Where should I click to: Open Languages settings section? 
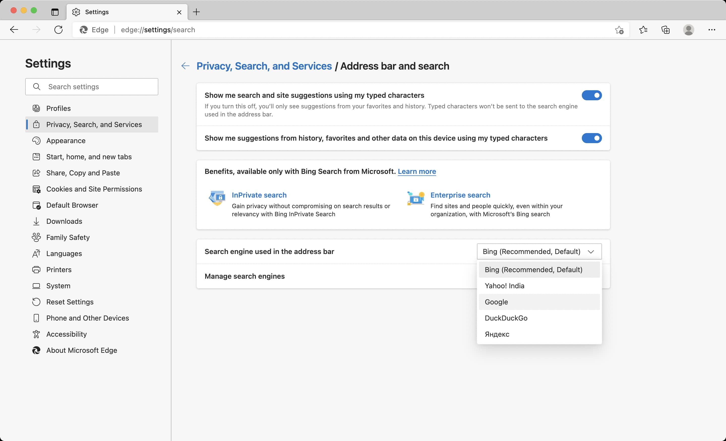click(x=92, y=254)
